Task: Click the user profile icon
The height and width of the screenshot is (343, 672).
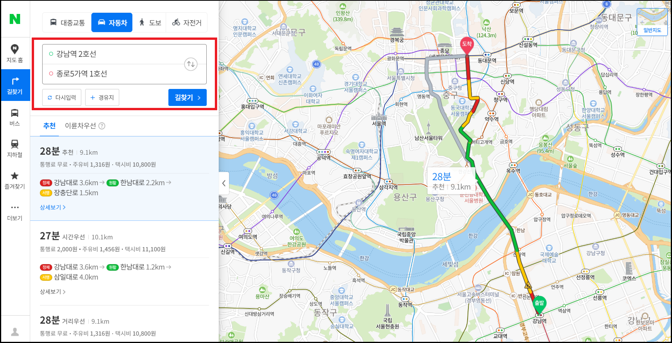Action: 15,331
